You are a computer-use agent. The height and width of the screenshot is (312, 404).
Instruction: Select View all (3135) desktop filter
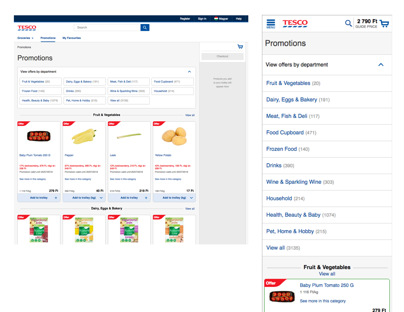point(128,101)
